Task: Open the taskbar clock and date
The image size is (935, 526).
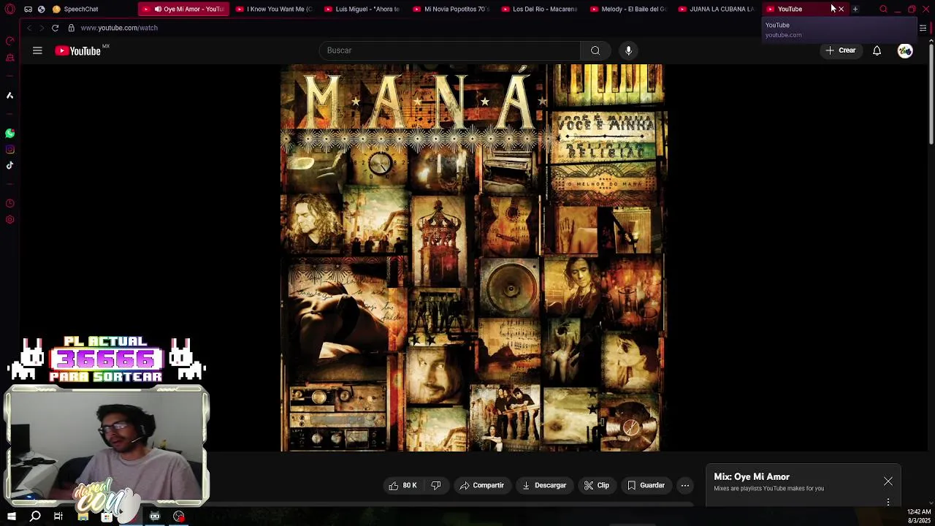Action: click(919, 517)
